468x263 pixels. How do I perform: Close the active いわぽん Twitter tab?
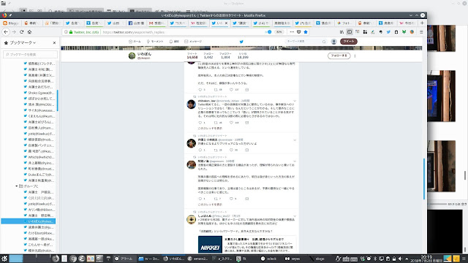coord(226,23)
